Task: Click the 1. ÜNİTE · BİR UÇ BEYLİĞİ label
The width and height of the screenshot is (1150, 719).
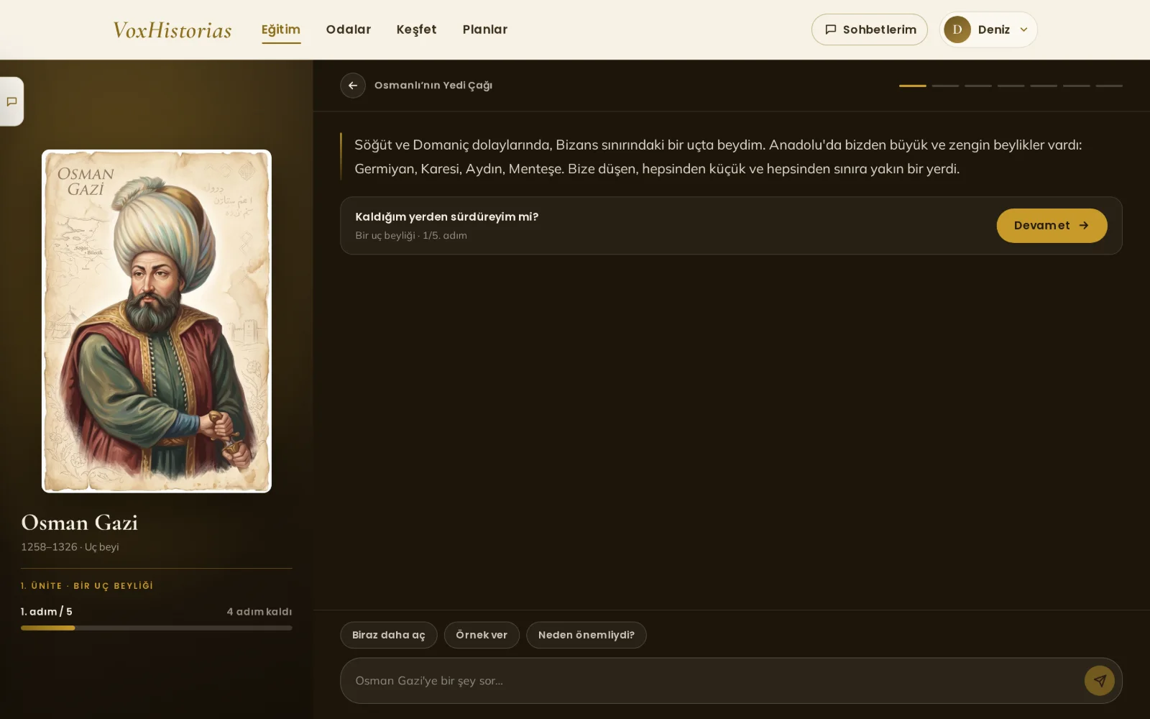Action: (x=87, y=586)
